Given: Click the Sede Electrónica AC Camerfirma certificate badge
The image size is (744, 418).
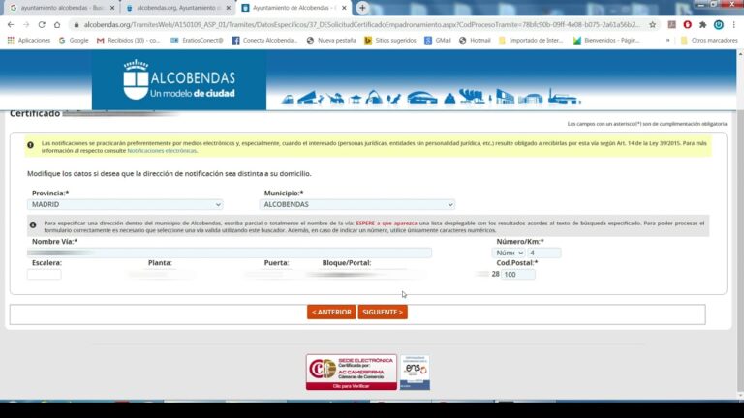Looking at the screenshot, I should click(x=352, y=372).
